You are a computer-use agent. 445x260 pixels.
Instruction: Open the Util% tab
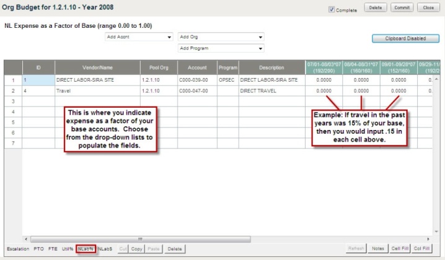pyautogui.click(x=67, y=249)
